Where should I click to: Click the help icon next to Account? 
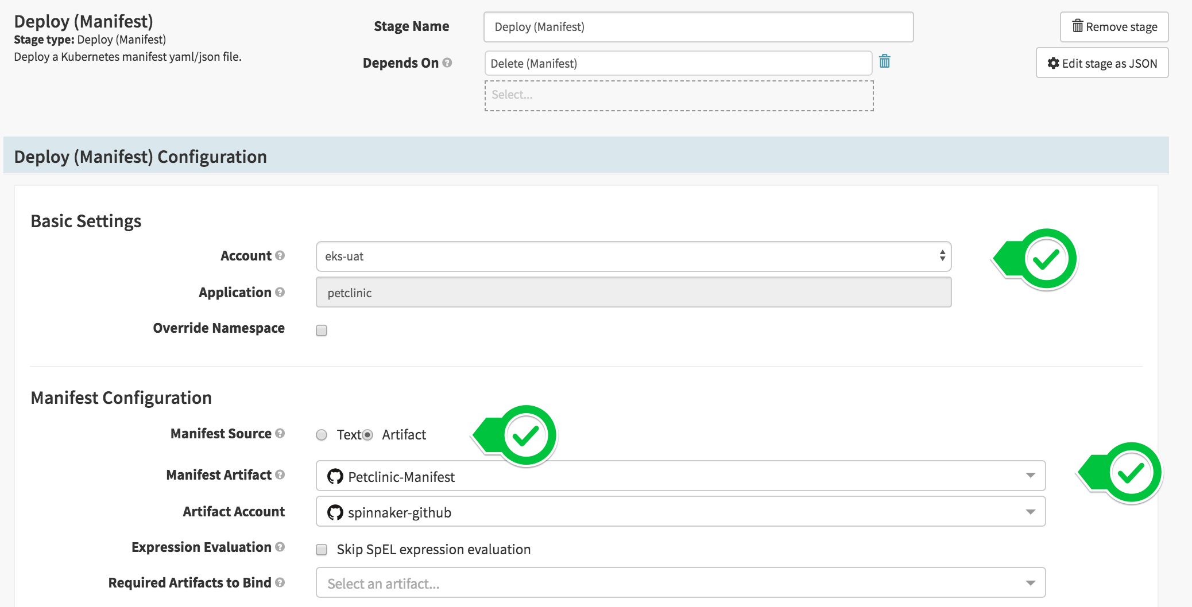280,256
